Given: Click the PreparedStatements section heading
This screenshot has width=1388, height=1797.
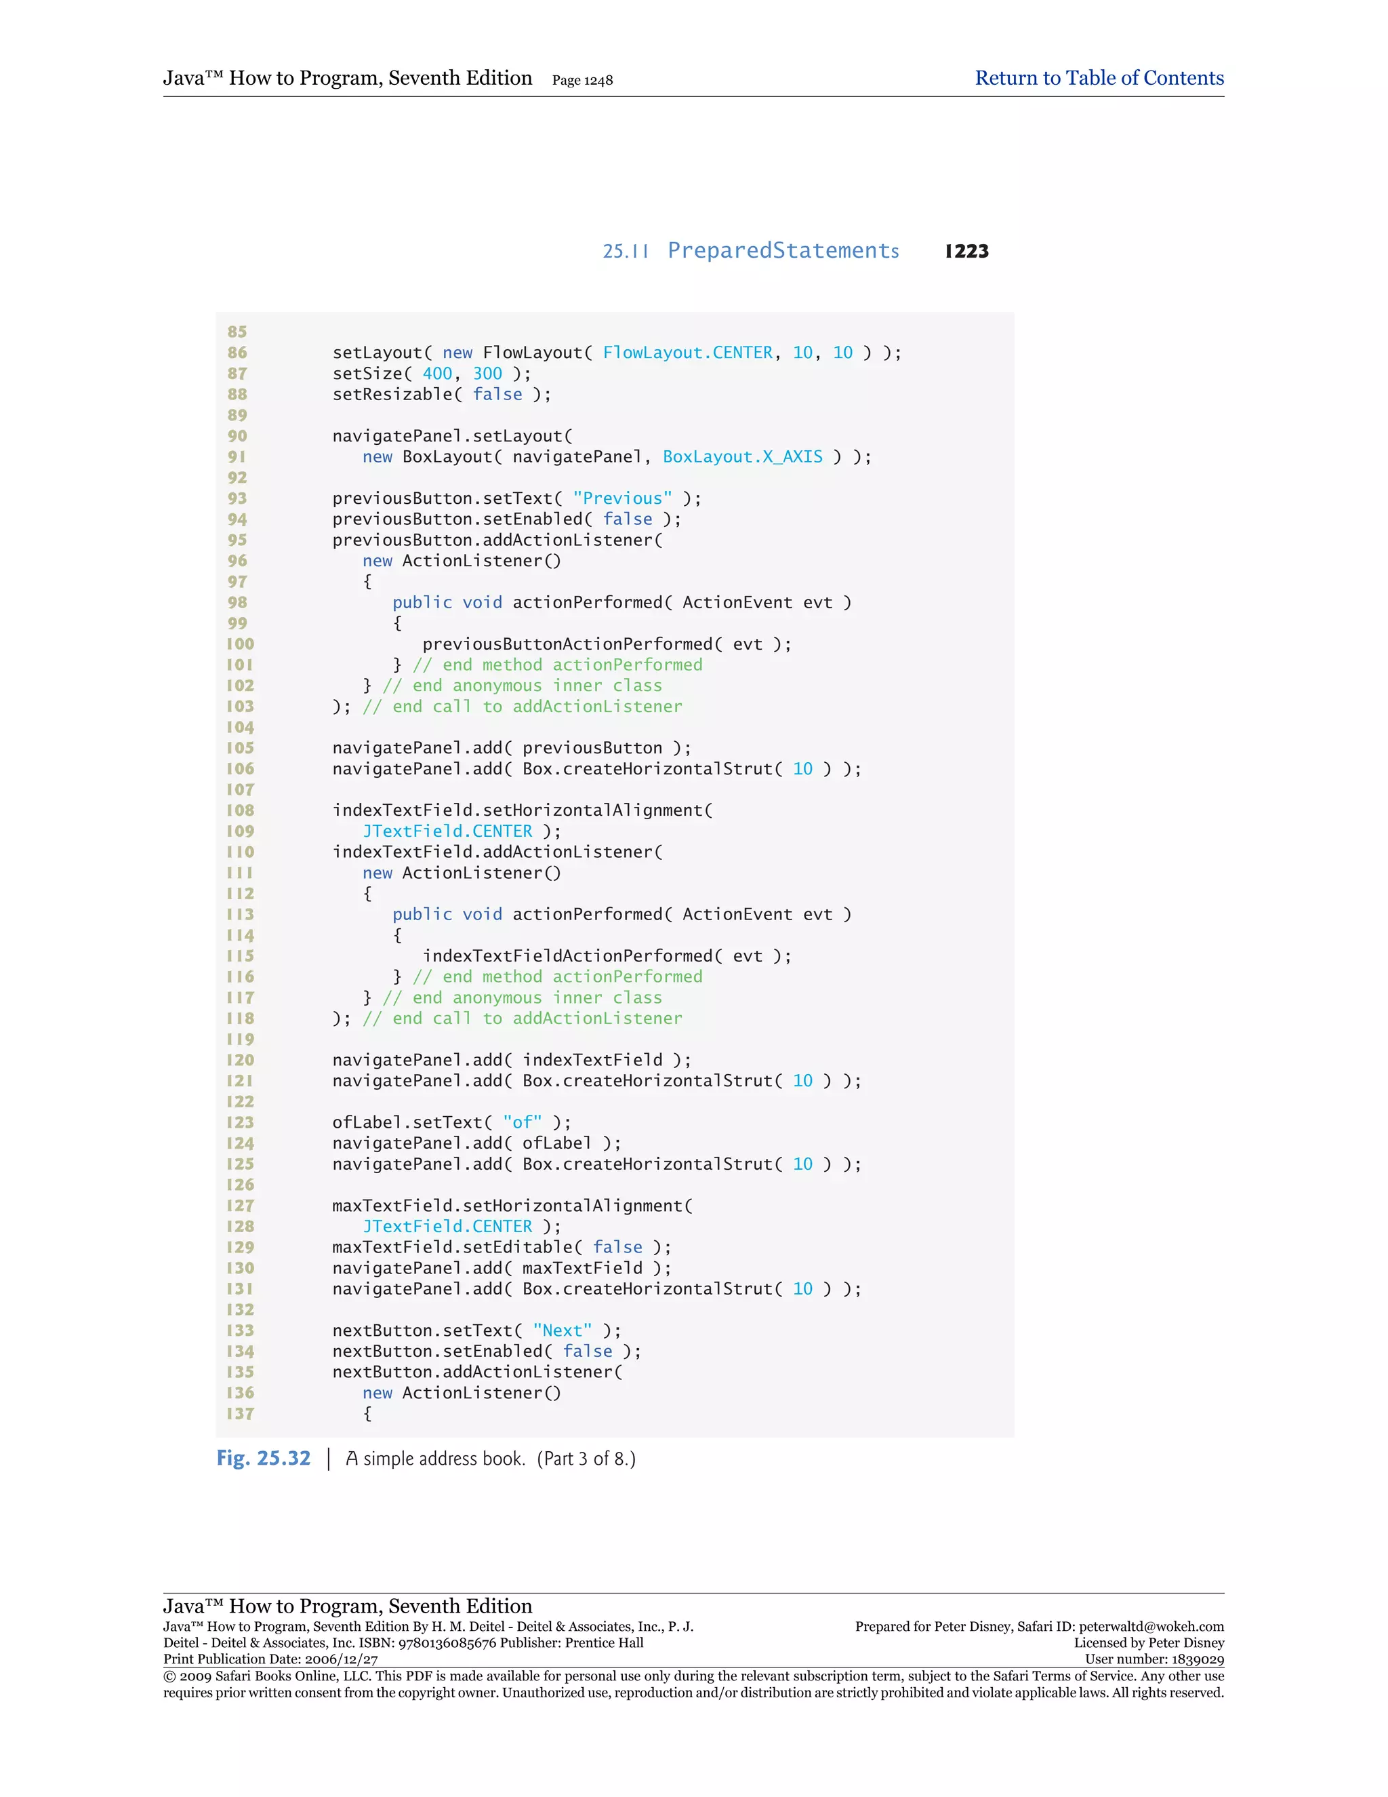Looking at the screenshot, I should click(782, 251).
